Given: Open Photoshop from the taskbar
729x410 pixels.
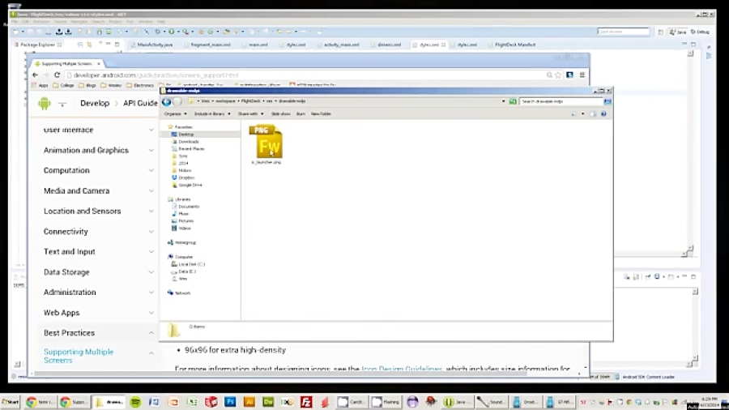Looking at the screenshot, I should pos(230,402).
